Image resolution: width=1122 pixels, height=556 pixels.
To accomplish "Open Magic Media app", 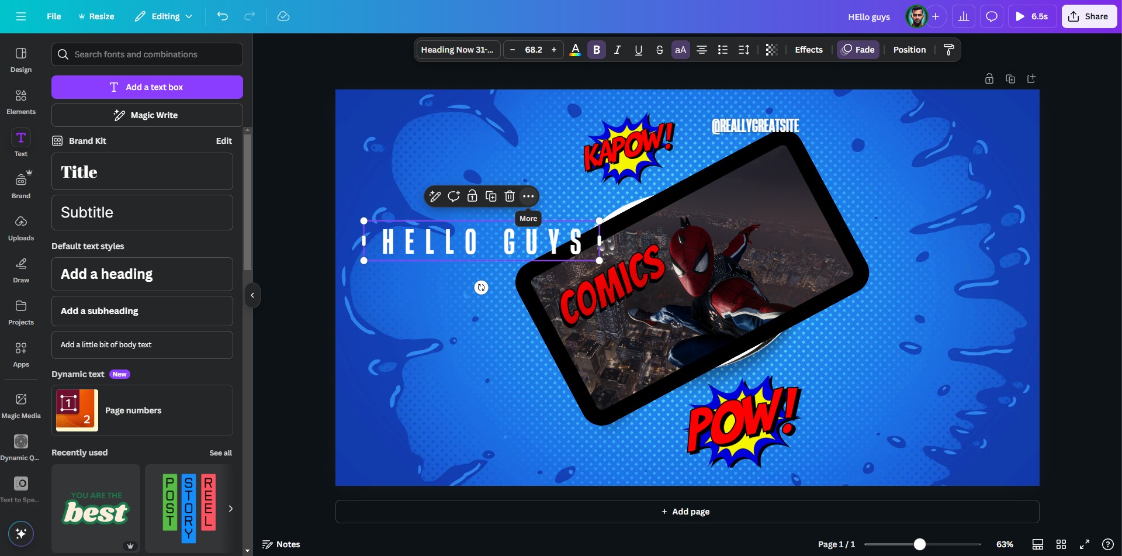I will click(x=21, y=406).
